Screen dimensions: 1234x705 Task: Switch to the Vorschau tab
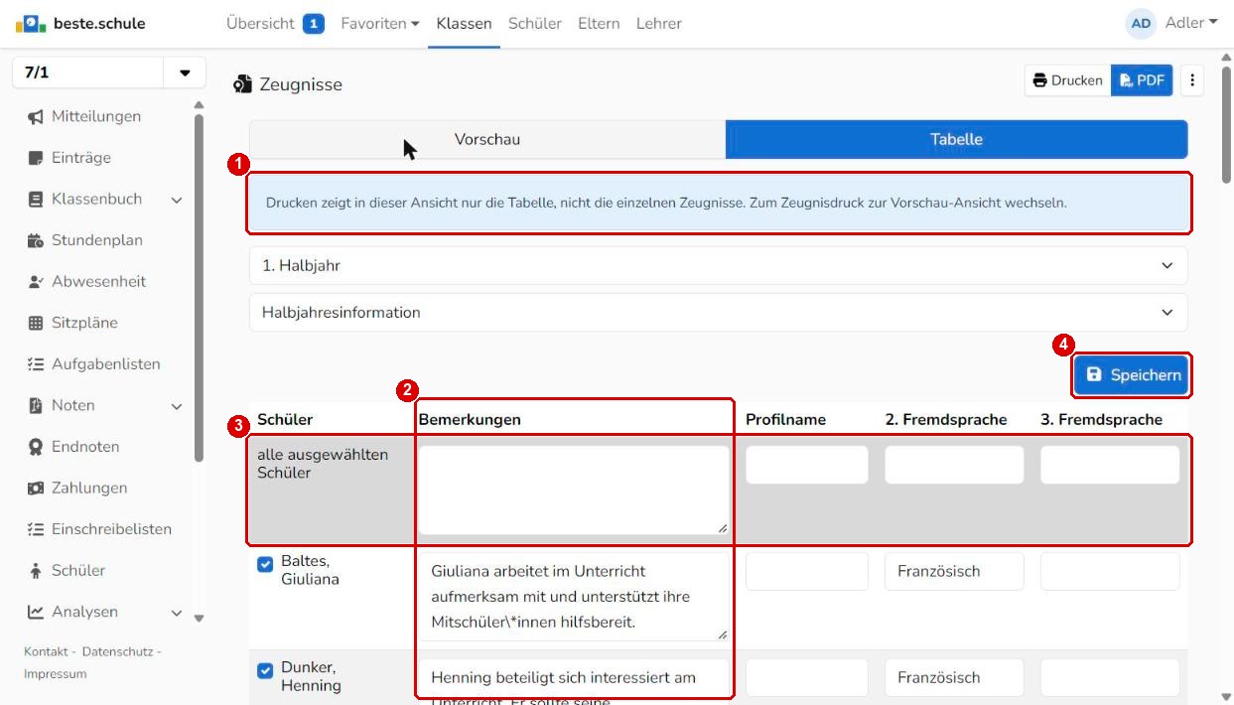487,140
